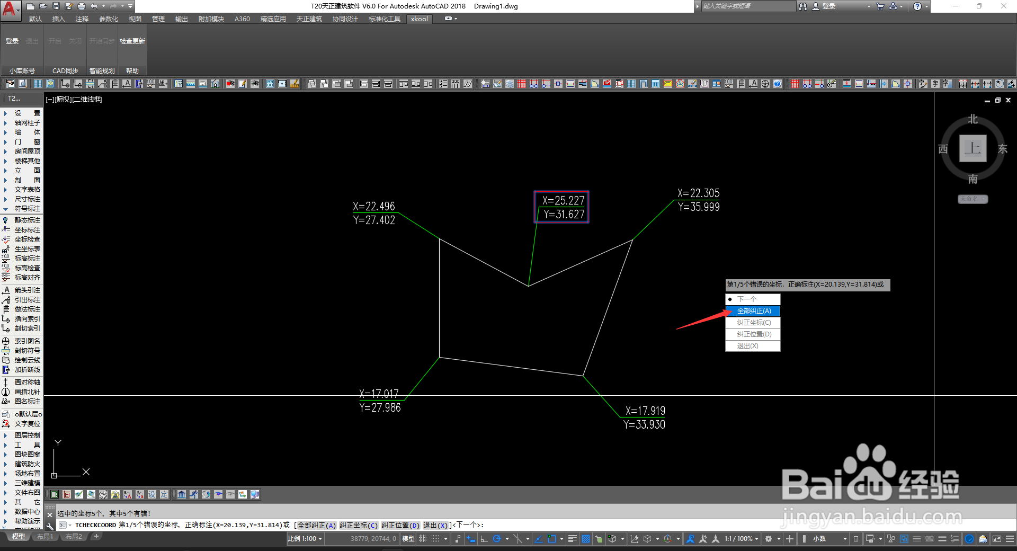Click the 文字复位 text reset tool

tap(22, 424)
